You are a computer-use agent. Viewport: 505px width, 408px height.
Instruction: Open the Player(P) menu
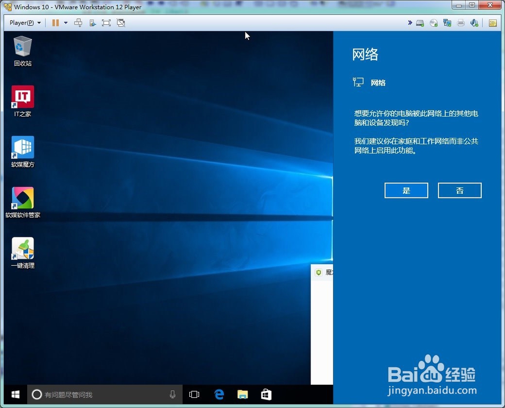(25, 23)
